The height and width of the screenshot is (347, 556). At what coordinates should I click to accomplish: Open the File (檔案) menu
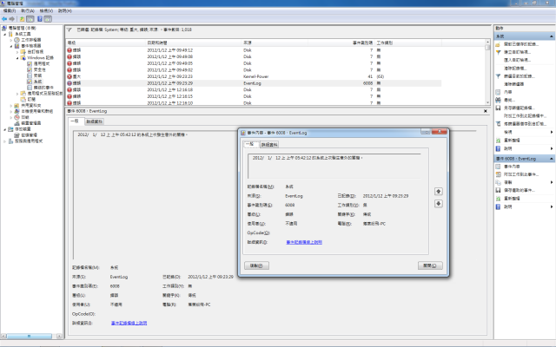(x=10, y=11)
